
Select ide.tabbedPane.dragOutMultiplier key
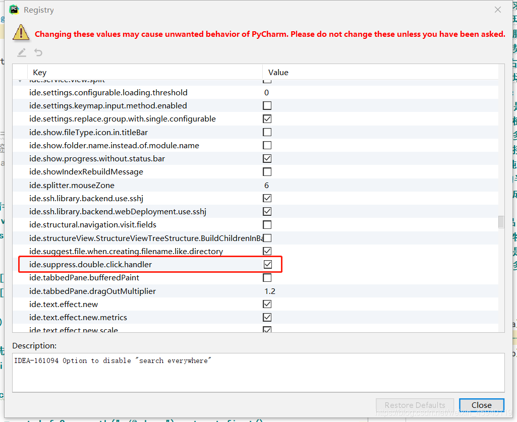[x=92, y=291]
